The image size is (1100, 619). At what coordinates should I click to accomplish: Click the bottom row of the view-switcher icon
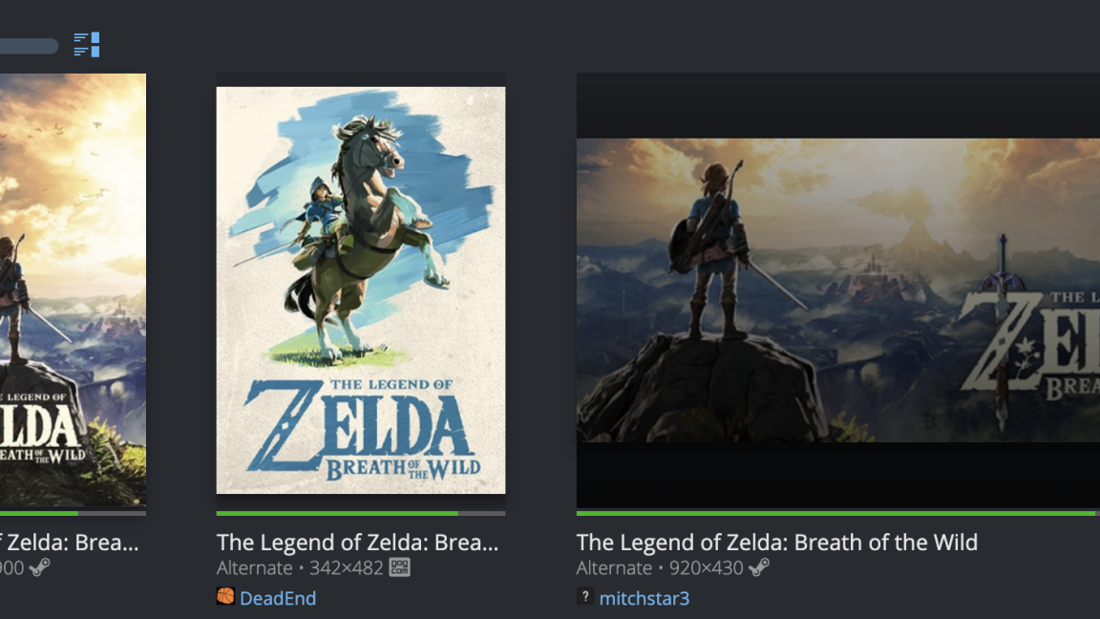tap(86, 51)
